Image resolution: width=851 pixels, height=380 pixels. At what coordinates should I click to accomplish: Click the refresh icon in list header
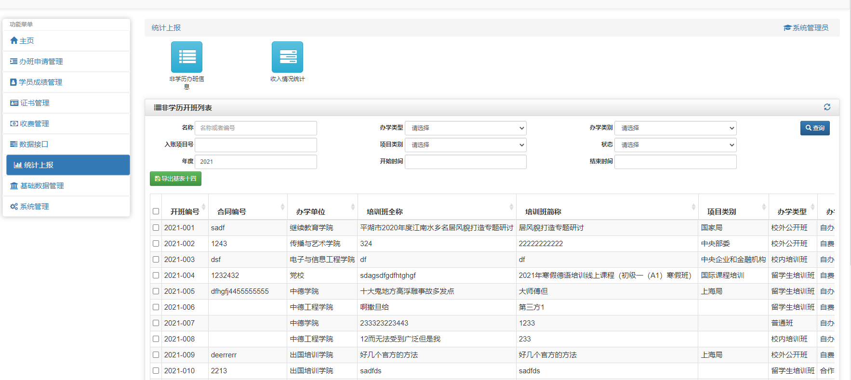[827, 107]
